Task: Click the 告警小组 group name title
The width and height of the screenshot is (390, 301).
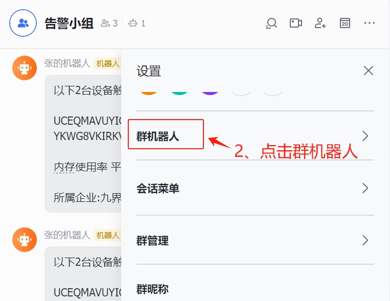Action: point(69,24)
